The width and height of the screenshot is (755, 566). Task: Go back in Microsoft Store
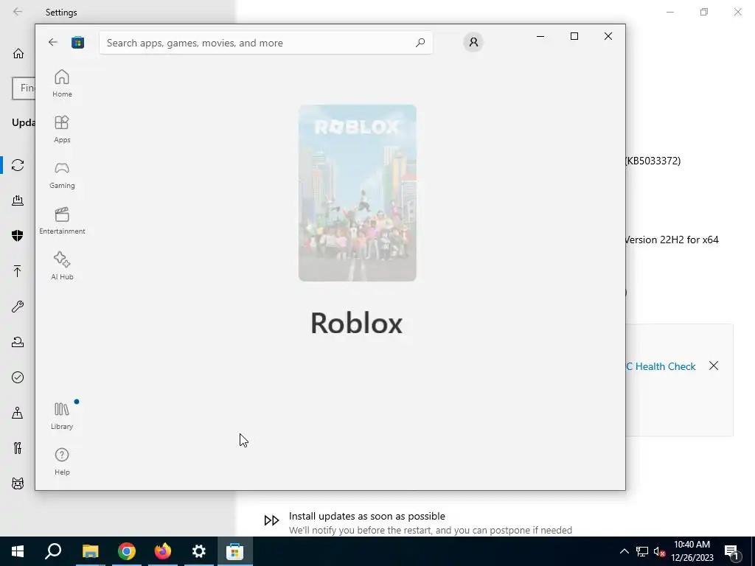(53, 42)
